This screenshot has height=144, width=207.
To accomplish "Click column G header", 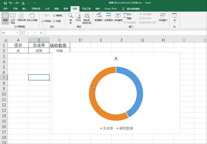I will (142, 40).
